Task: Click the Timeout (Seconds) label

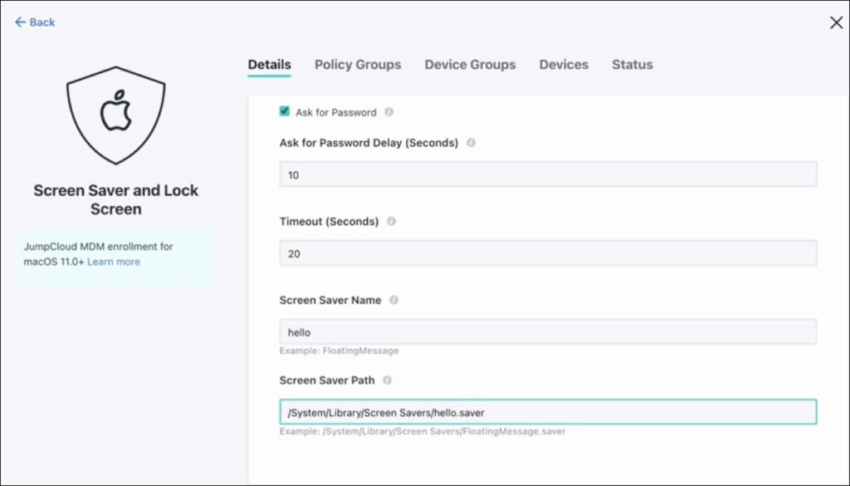Action: [x=329, y=221]
